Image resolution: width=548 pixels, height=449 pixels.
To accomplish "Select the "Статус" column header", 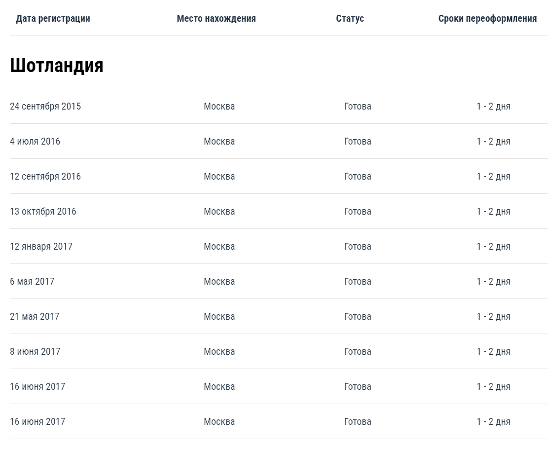I will [x=350, y=19].
